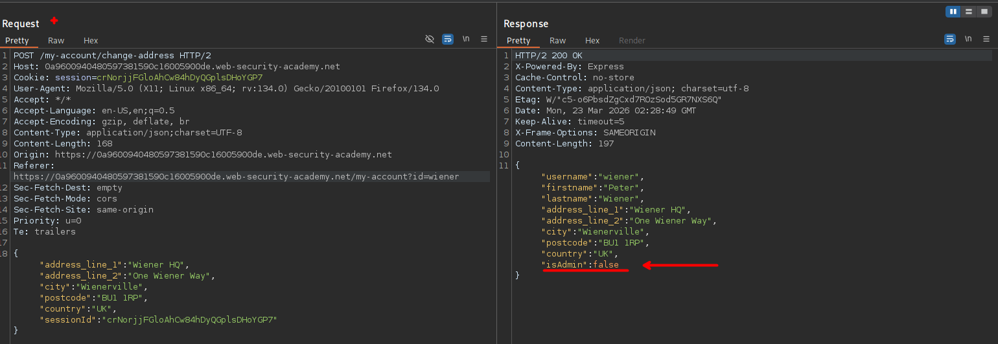Switch Response view to Hex tab
The image size is (998, 344).
click(592, 41)
